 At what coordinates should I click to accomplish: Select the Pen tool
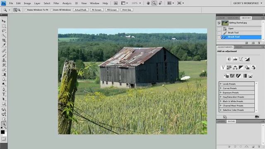[x=4, y=89]
